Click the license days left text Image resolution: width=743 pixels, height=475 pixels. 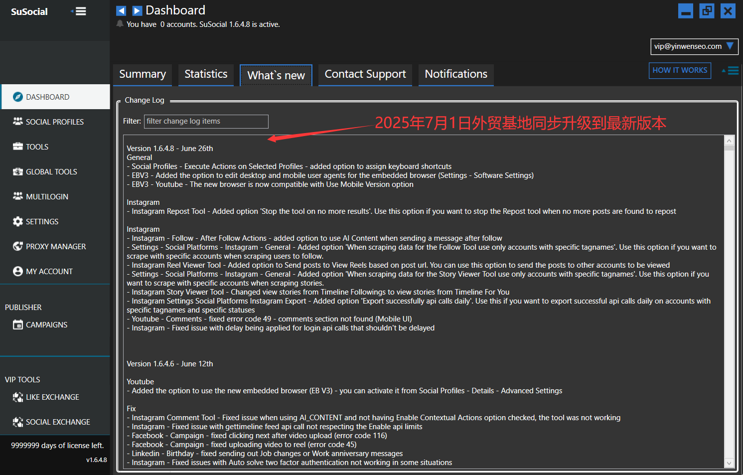coord(57,446)
